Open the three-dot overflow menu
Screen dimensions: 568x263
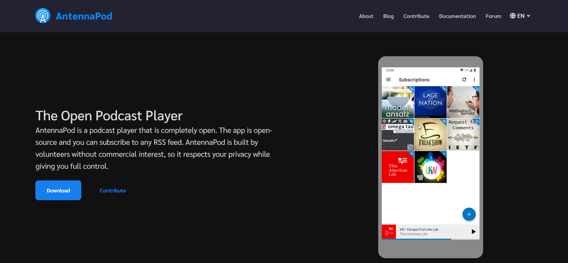[x=474, y=80]
